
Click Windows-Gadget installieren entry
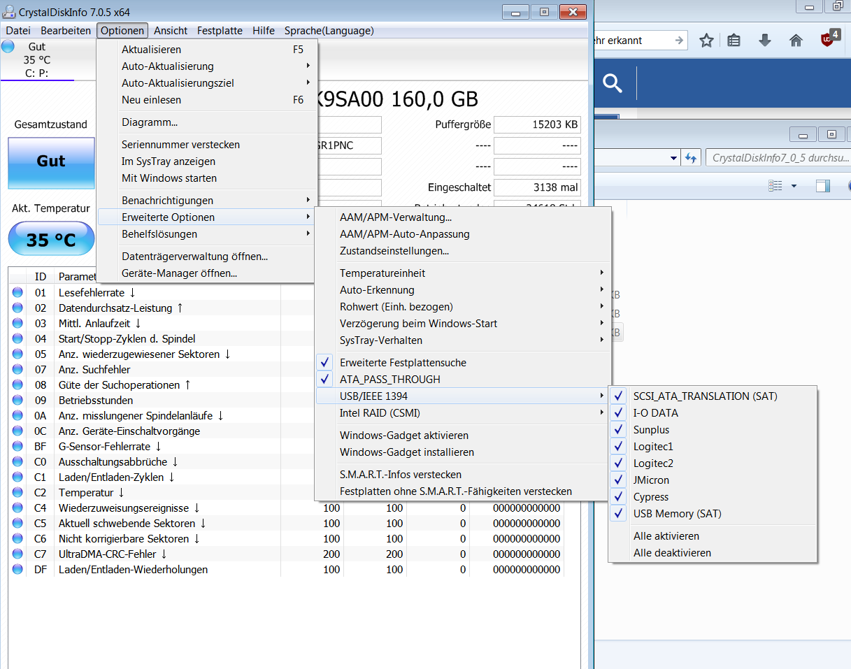coord(463,452)
